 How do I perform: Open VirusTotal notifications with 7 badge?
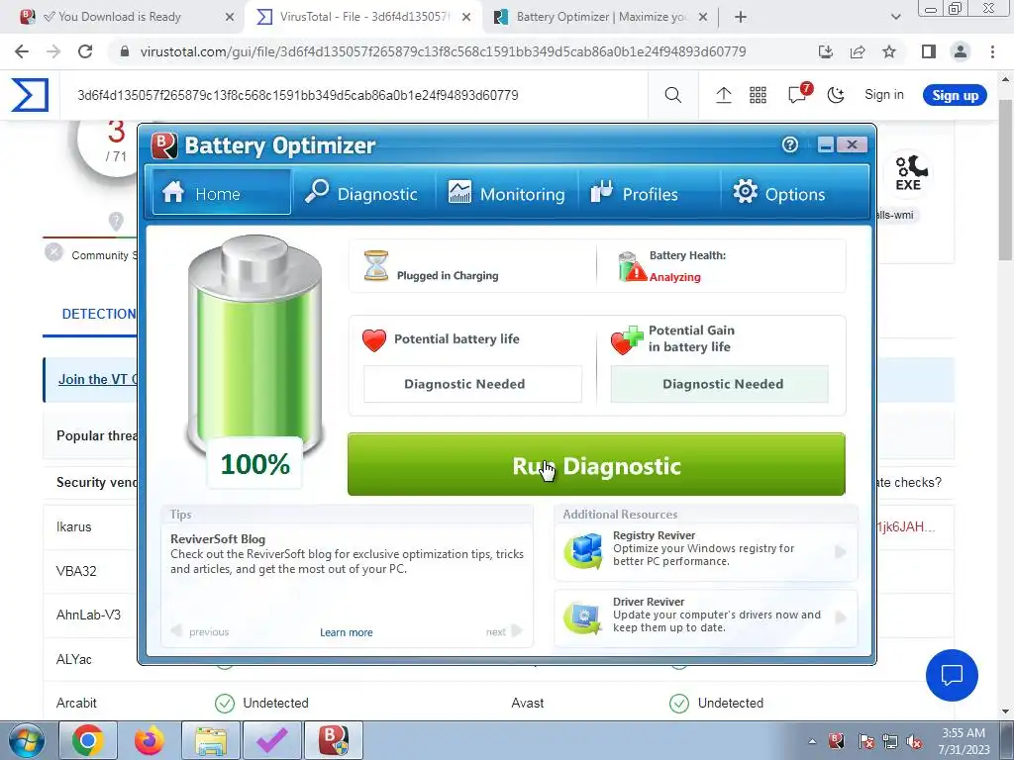[x=799, y=94]
